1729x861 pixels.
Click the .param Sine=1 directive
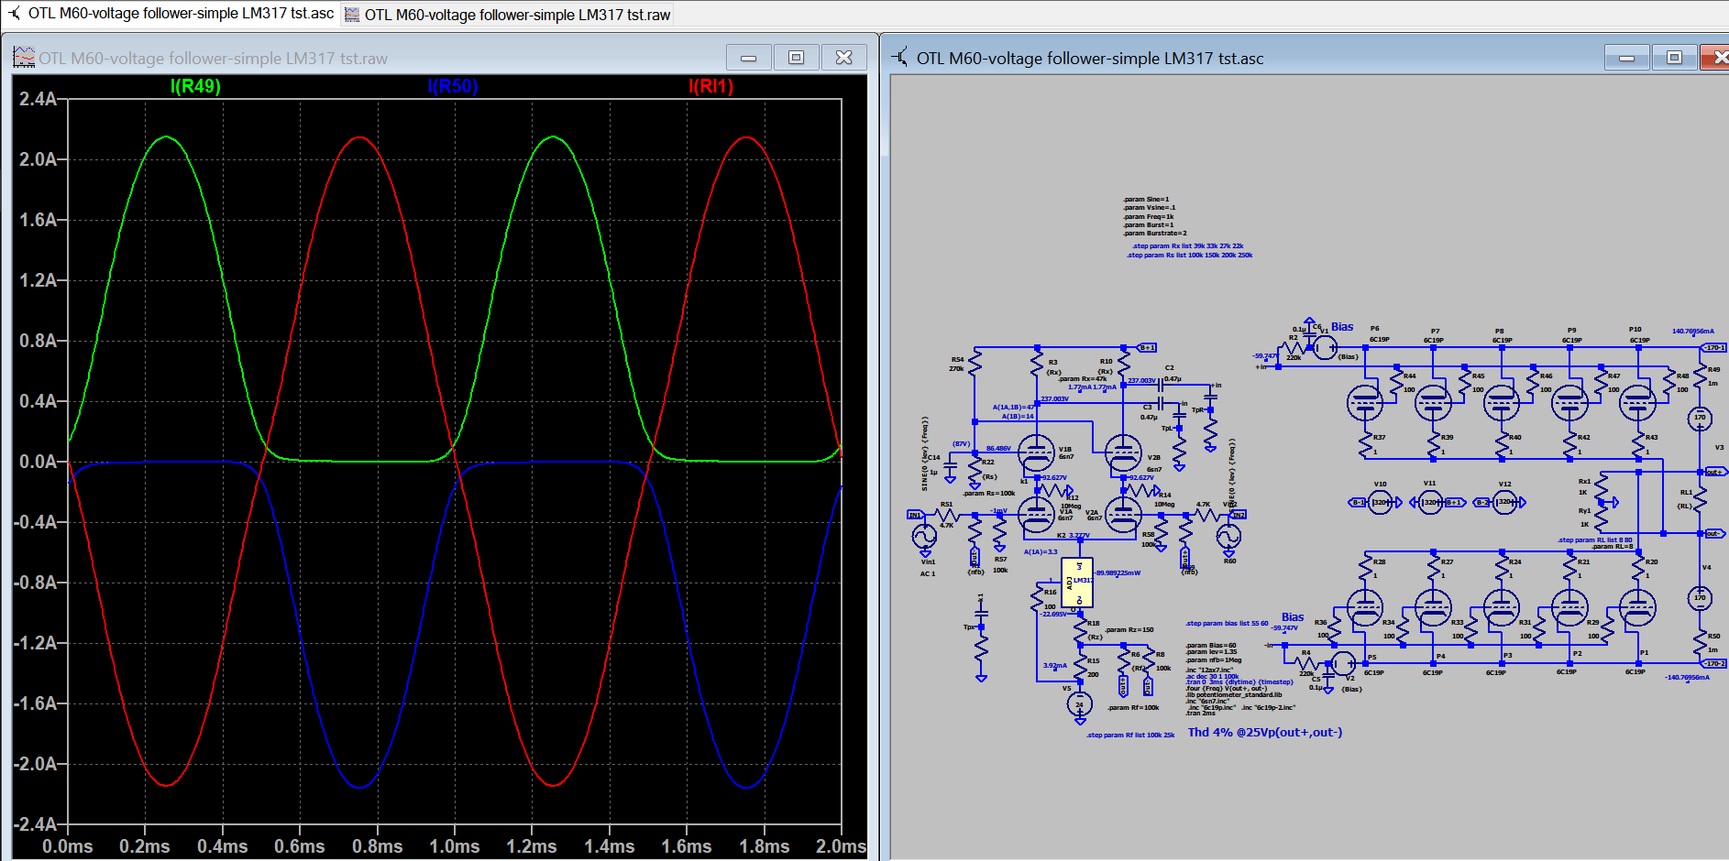[1146, 199]
